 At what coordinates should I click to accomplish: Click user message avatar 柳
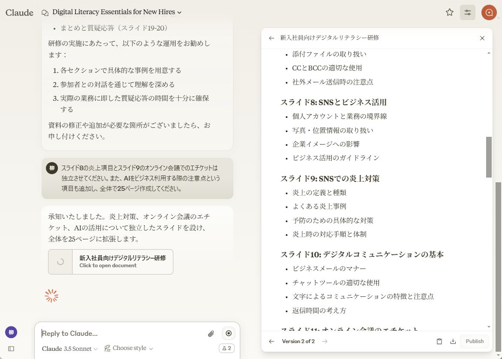[x=52, y=168]
